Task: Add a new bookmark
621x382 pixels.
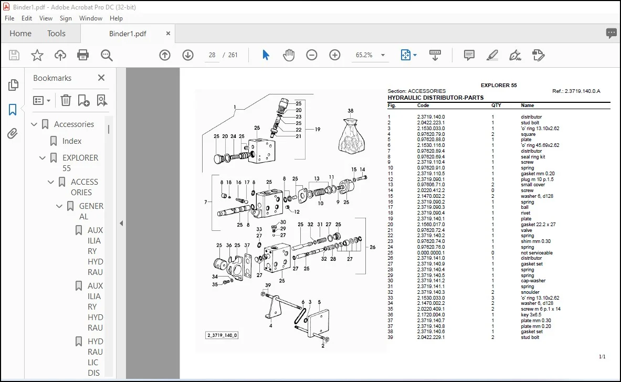Action: coord(83,101)
